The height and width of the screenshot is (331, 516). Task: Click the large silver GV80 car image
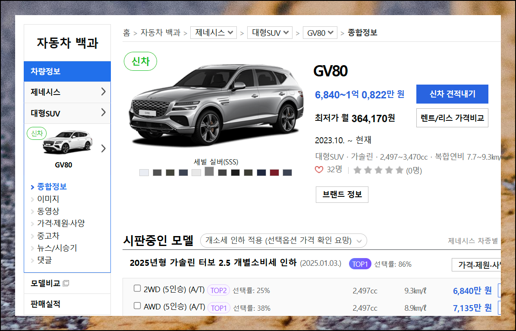click(x=216, y=104)
